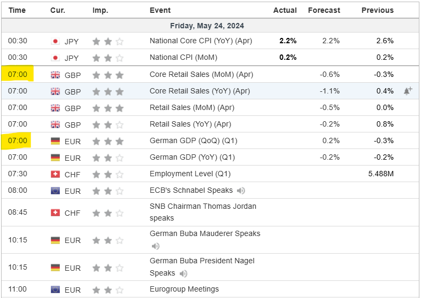The image size is (421, 298).
Task: Open the National Core CPI (YoY) event
Action: click(x=201, y=41)
